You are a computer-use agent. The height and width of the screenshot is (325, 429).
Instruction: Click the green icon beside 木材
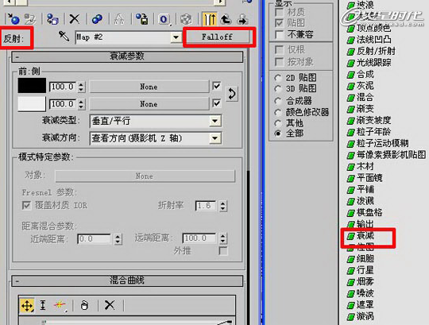351,167
